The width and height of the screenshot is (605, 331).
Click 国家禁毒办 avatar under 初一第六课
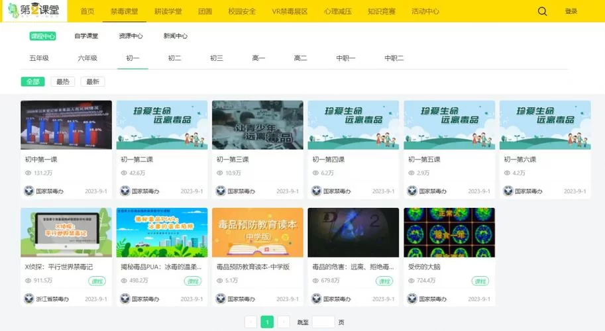coord(508,191)
